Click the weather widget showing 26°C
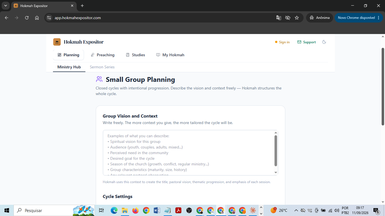385x216 pixels. pos(279,210)
